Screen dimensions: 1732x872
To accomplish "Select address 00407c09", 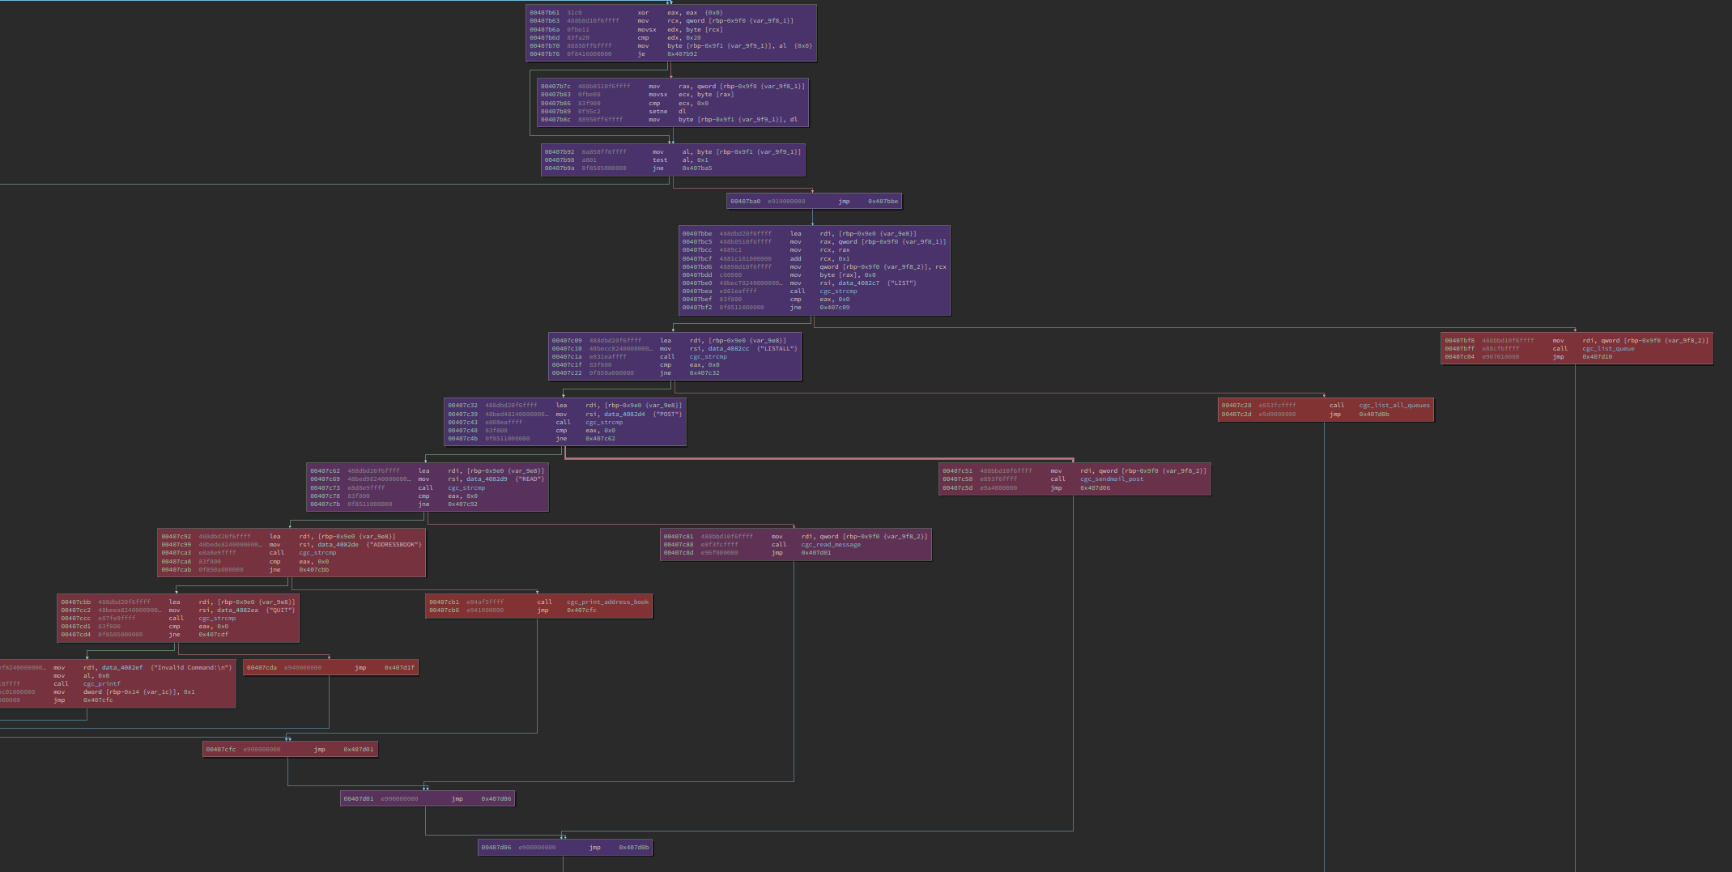I will click(x=567, y=341).
